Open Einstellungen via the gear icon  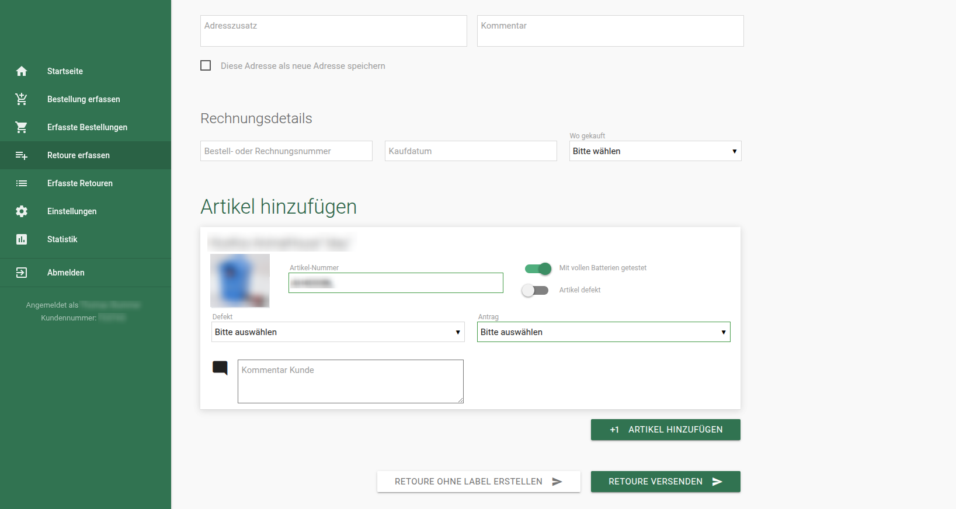(22, 211)
